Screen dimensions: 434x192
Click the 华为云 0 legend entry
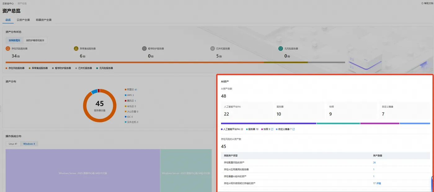[x=131, y=106]
